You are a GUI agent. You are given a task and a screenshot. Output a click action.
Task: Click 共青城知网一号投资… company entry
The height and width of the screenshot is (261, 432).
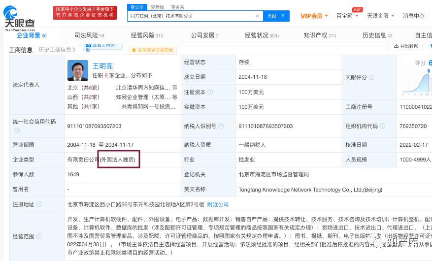coord(148,106)
